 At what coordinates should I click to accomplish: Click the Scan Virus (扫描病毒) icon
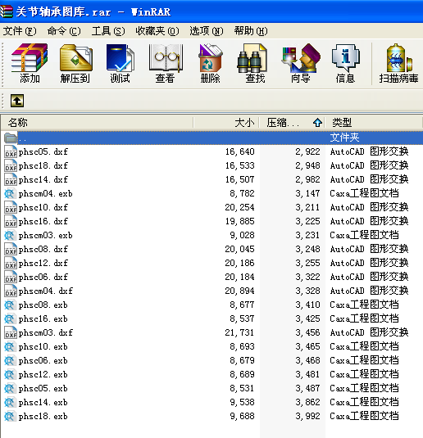pos(399,58)
